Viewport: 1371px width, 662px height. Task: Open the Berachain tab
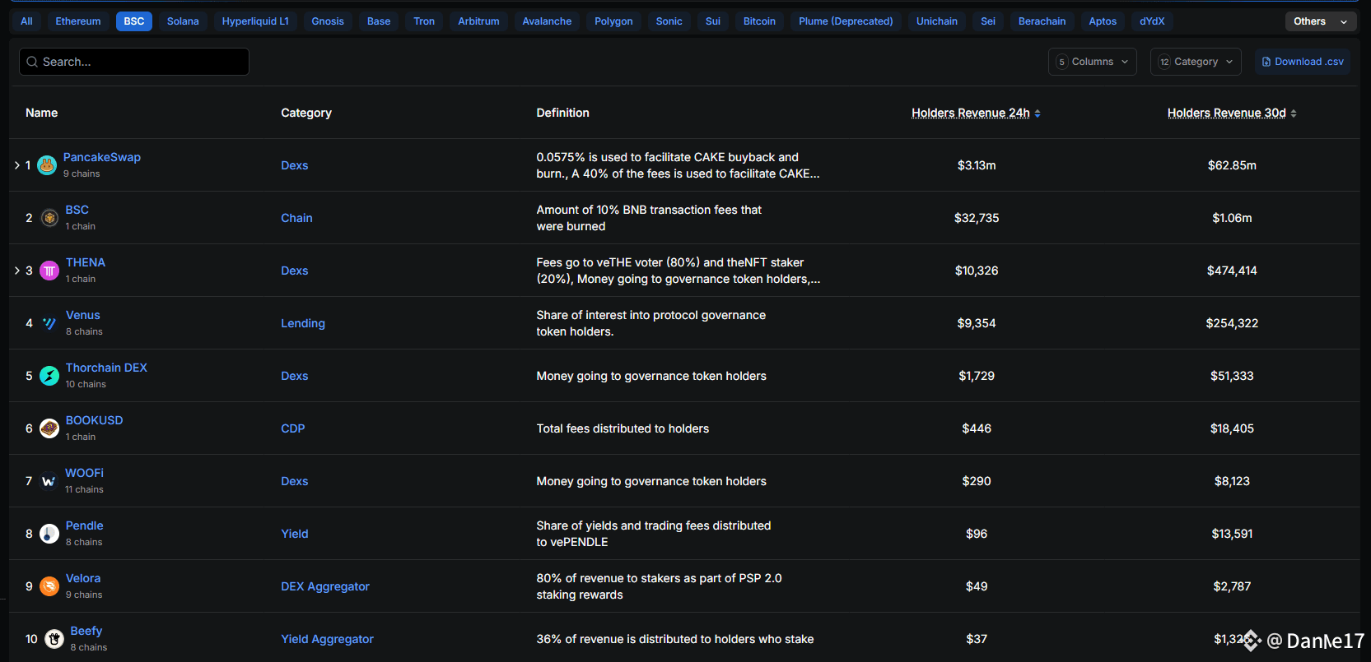1042,21
